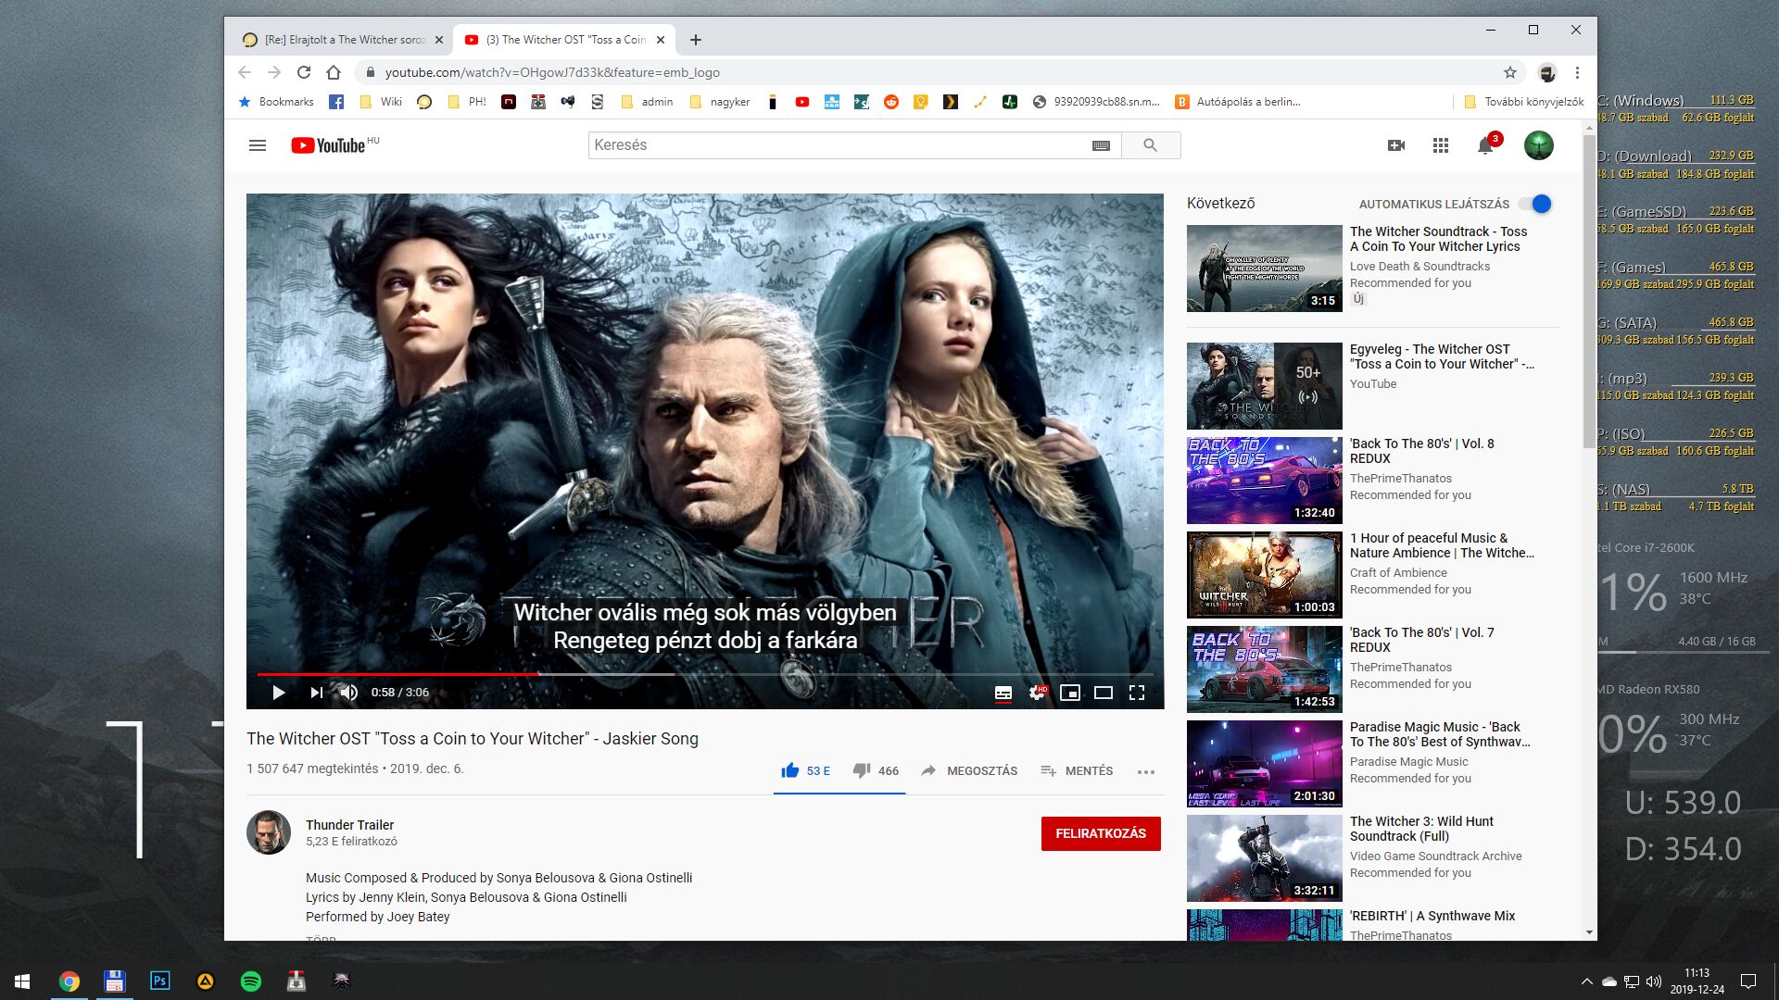Go to browser home page
Image resolution: width=1779 pixels, height=1000 pixels.
[334, 72]
